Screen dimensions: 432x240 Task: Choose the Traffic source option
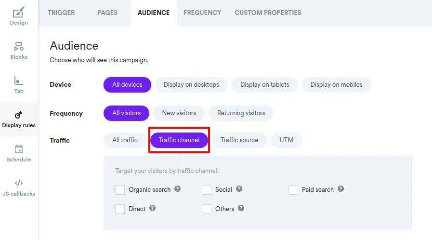tap(239, 140)
